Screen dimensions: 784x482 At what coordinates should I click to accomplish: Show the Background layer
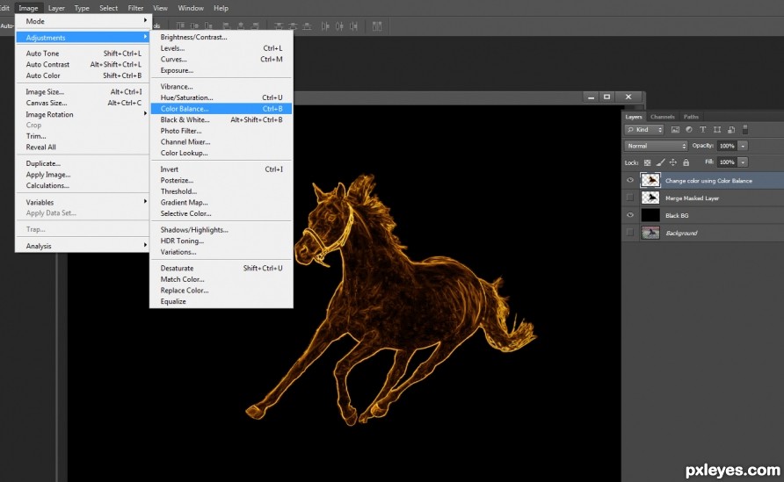(x=630, y=233)
